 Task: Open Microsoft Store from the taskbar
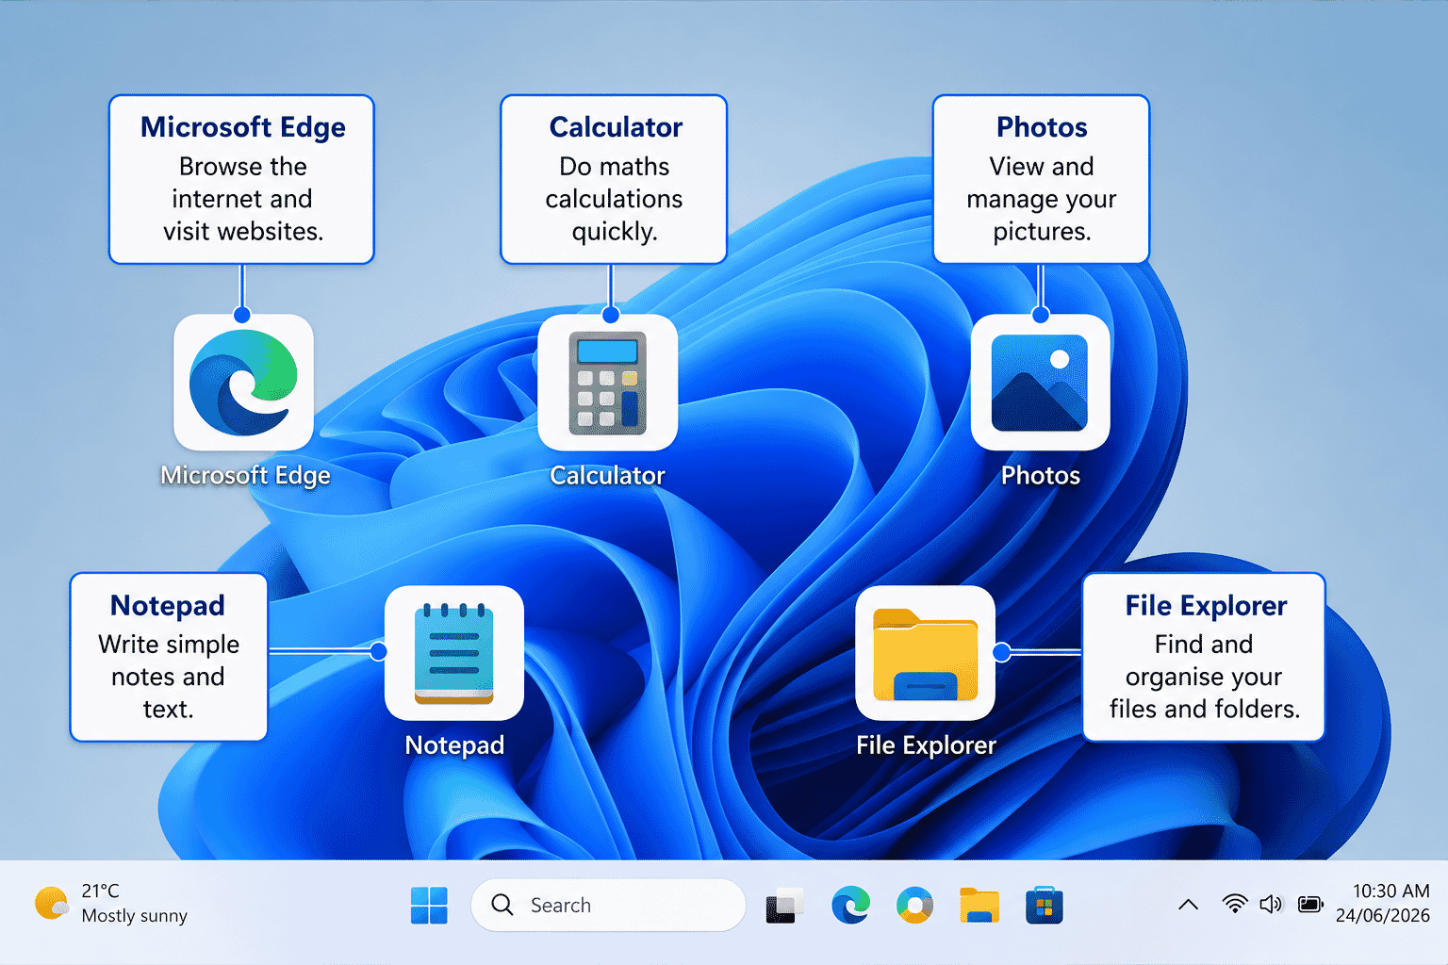coord(1044,906)
